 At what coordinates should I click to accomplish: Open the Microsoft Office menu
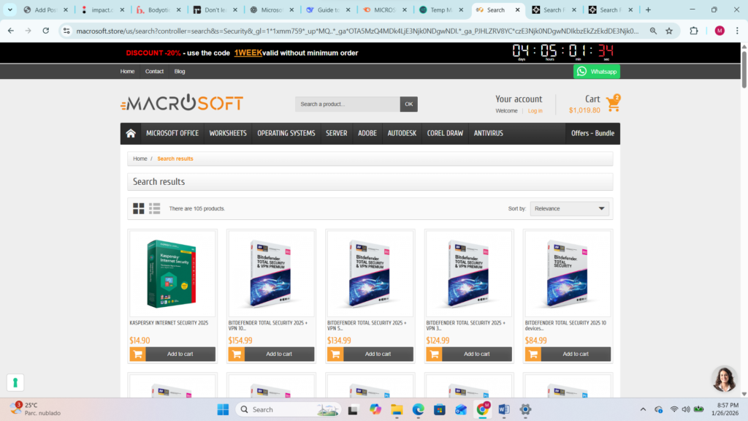pos(172,133)
